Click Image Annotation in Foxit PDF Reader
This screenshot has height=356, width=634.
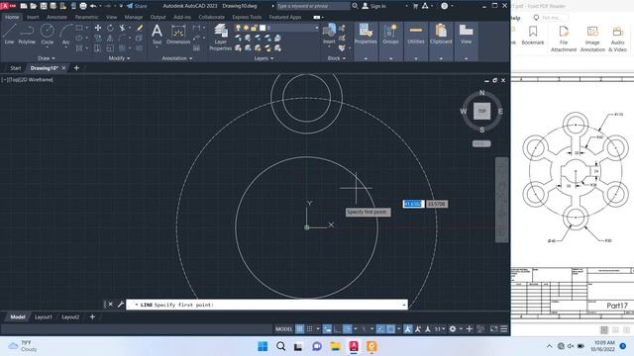[592, 40]
